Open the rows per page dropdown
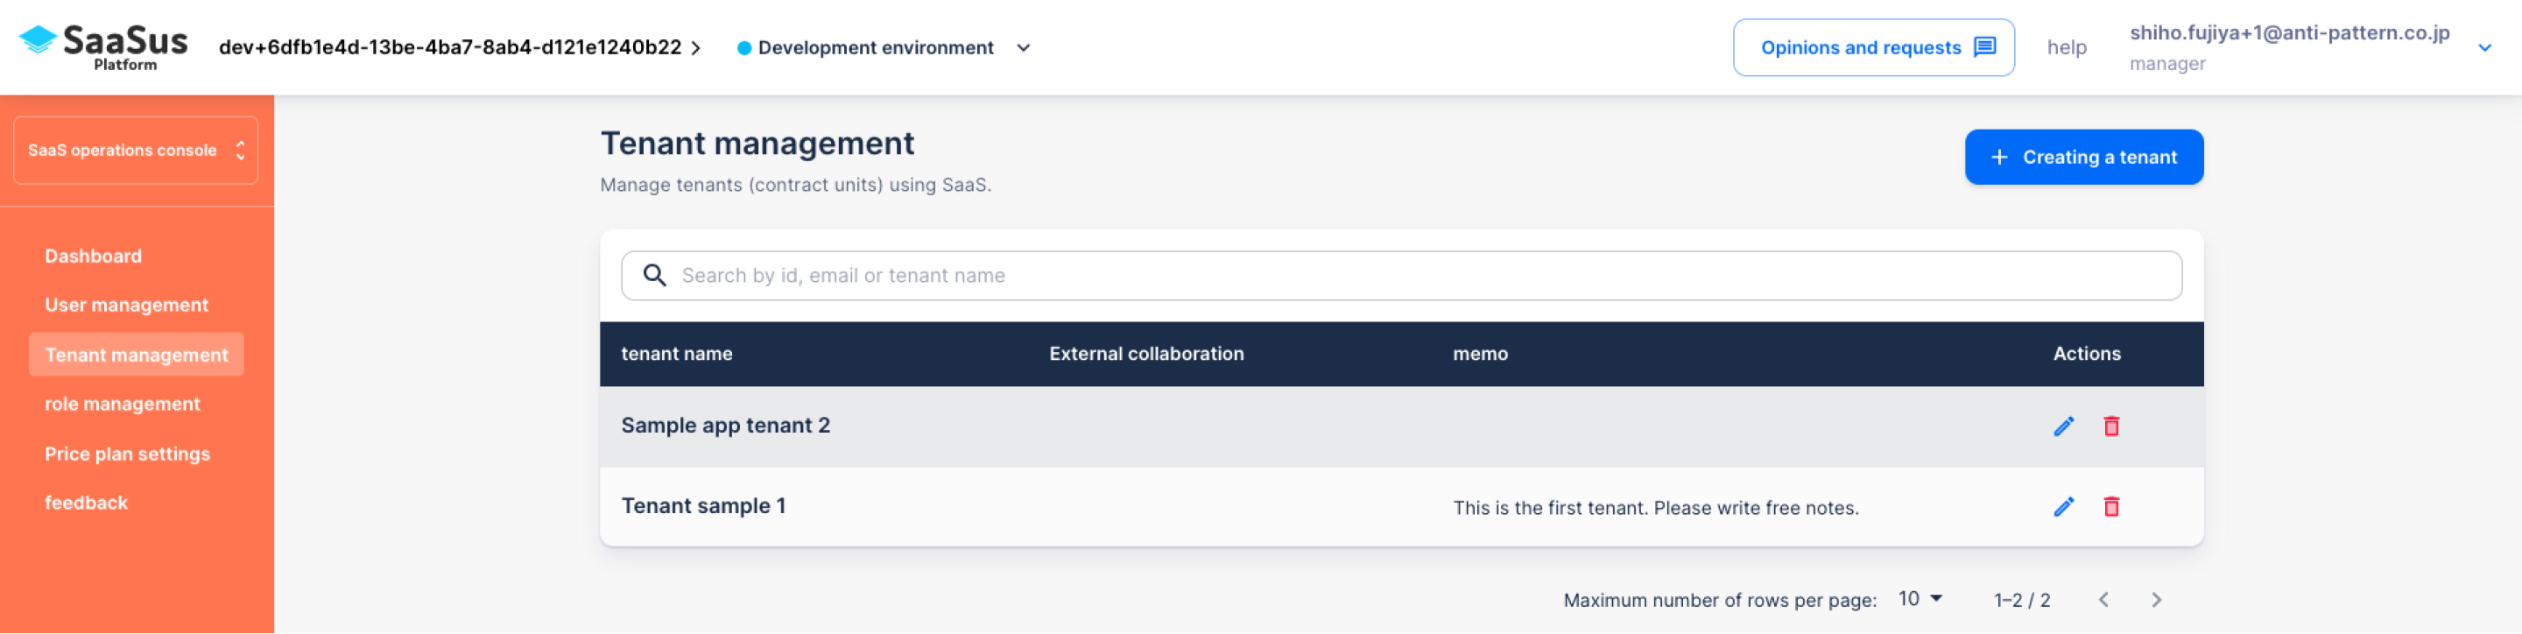 [1919, 599]
